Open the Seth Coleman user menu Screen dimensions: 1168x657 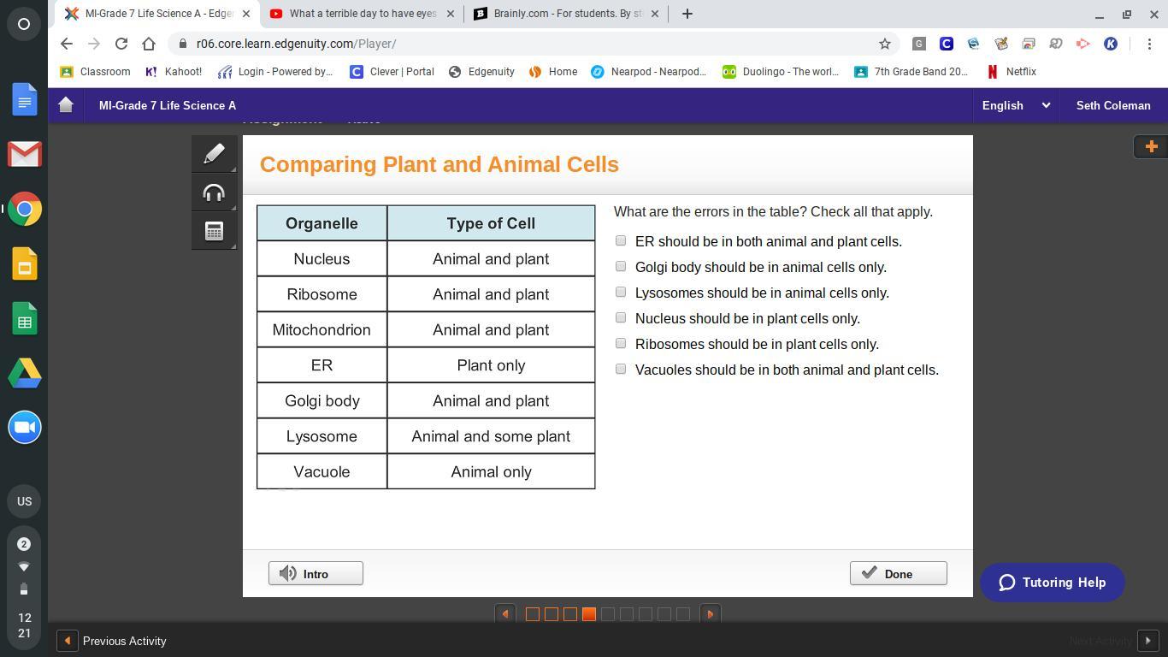coord(1113,105)
